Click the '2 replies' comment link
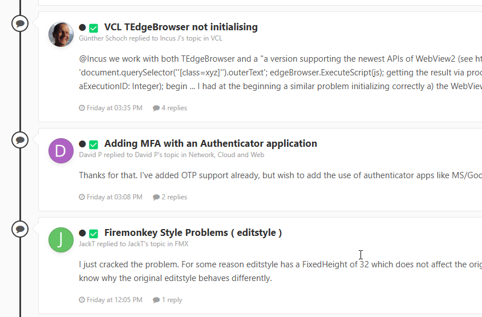The height and width of the screenshot is (317, 482). tap(170, 197)
